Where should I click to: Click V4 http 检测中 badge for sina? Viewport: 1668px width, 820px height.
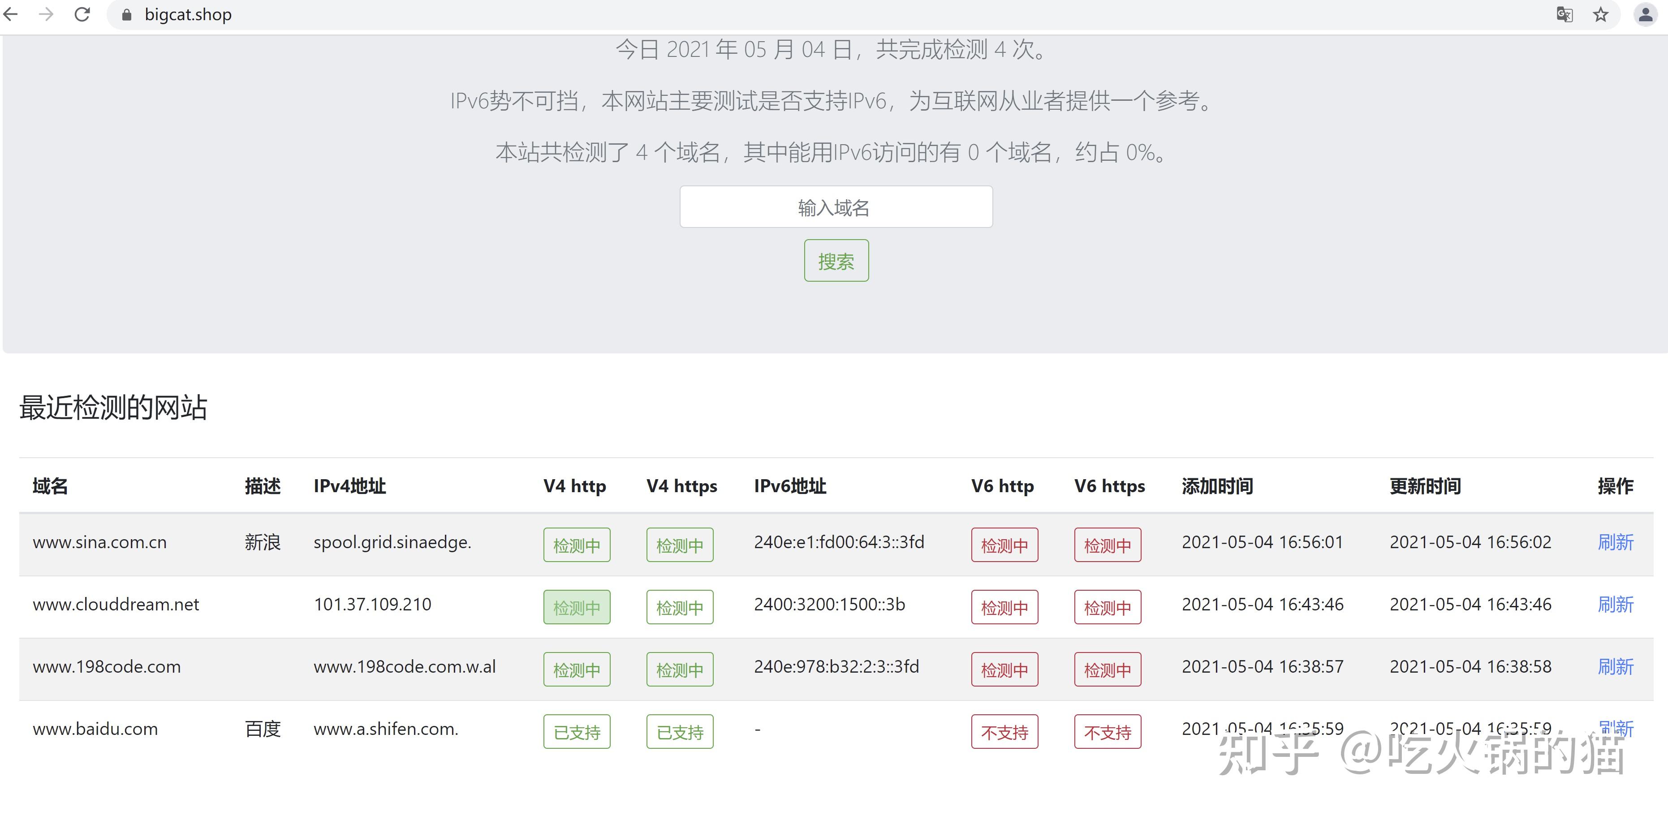pyautogui.click(x=576, y=545)
